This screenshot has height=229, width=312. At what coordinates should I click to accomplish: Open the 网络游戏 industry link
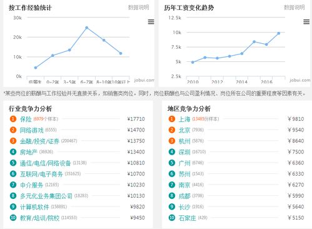point(31,130)
